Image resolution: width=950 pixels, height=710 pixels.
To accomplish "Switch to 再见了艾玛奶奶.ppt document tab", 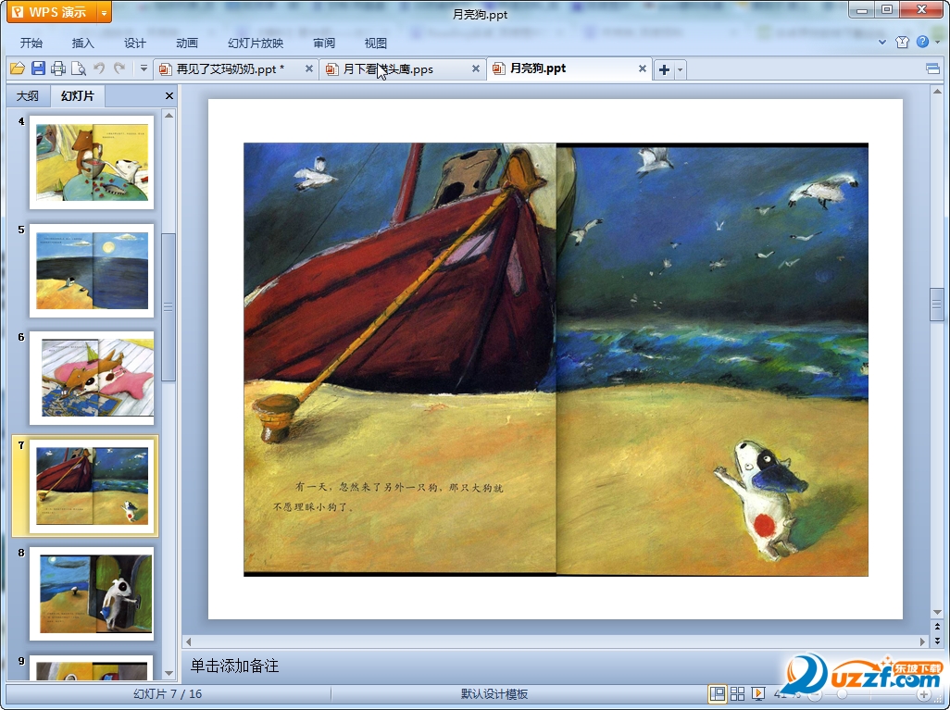I will pos(230,69).
